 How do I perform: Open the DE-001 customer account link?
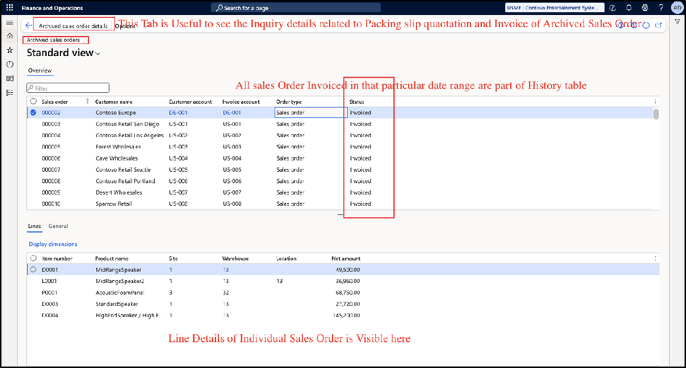point(178,113)
